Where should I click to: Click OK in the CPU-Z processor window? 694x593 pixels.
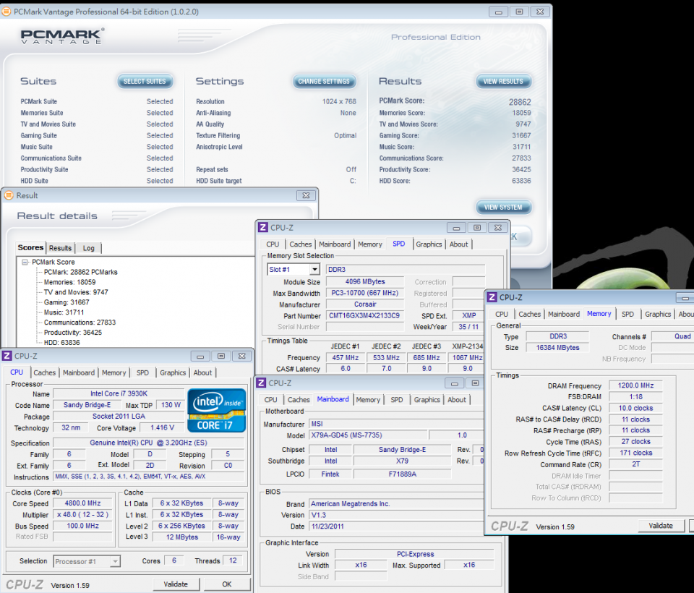point(227,584)
